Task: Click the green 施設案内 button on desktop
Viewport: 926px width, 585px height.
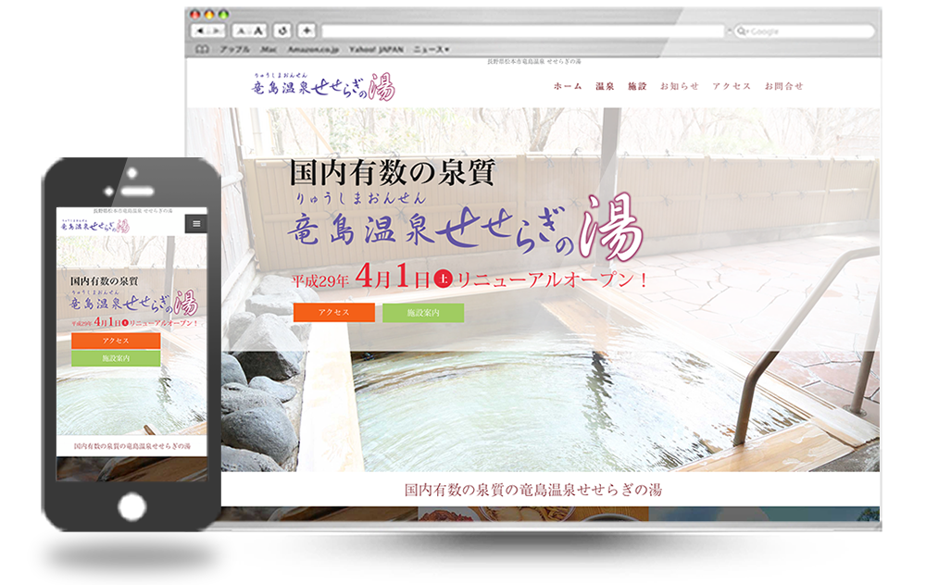Action: [423, 313]
